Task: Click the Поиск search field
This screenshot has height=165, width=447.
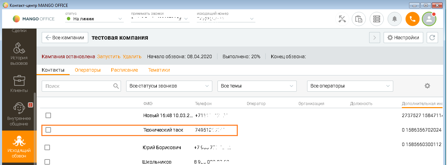Action: pyautogui.click(x=81, y=86)
